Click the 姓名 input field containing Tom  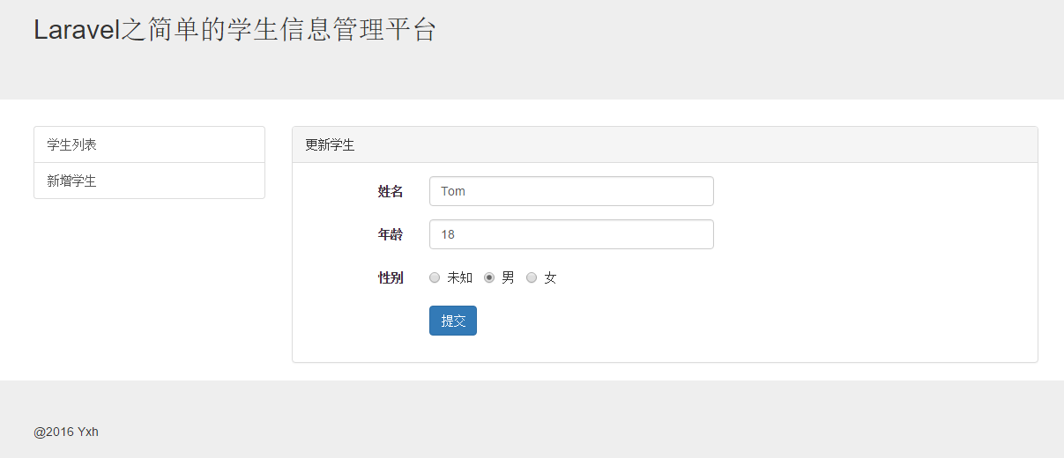pos(570,191)
